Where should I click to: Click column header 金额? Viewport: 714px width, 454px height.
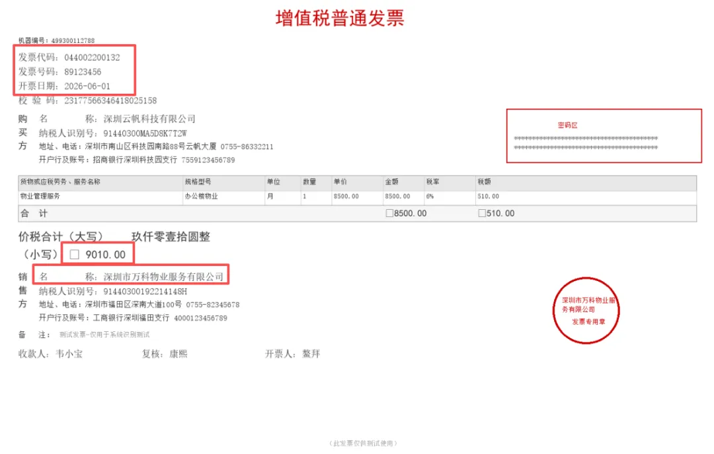point(391,181)
